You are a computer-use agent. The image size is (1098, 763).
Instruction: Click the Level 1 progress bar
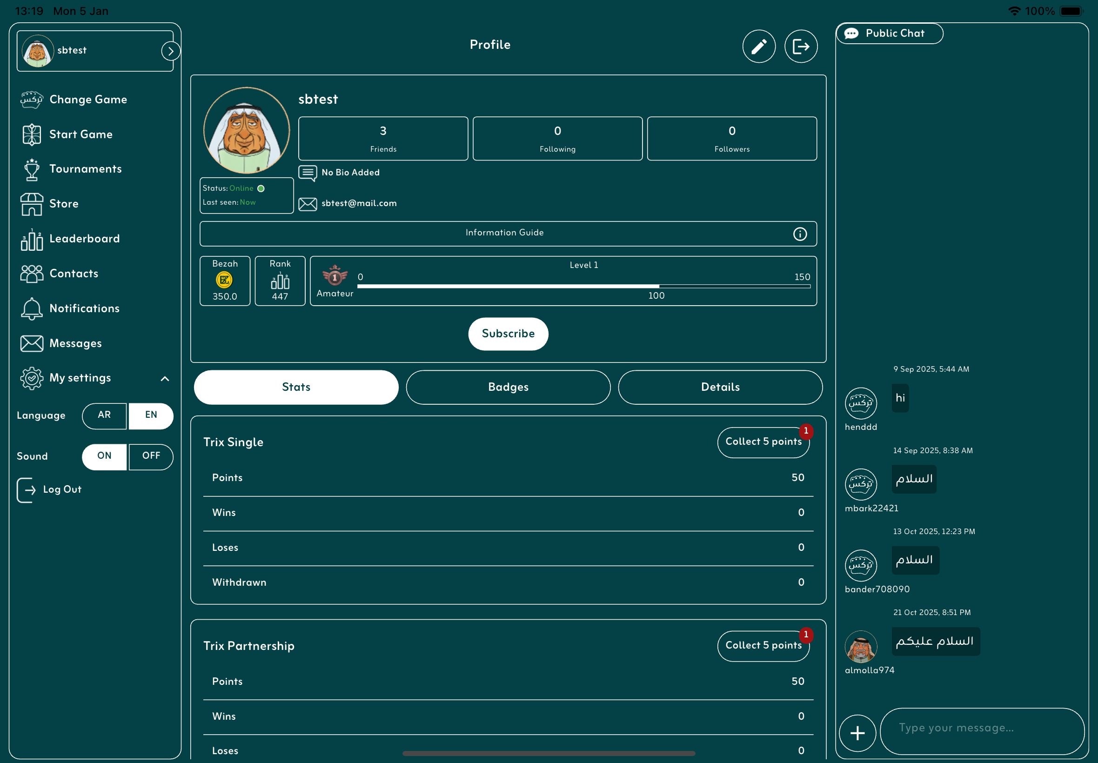point(583,287)
